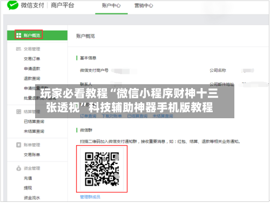Image resolution: width=270 pixels, height=203 pixels.
Task: Click the WeChat Pay green logo
Action: (12, 5)
